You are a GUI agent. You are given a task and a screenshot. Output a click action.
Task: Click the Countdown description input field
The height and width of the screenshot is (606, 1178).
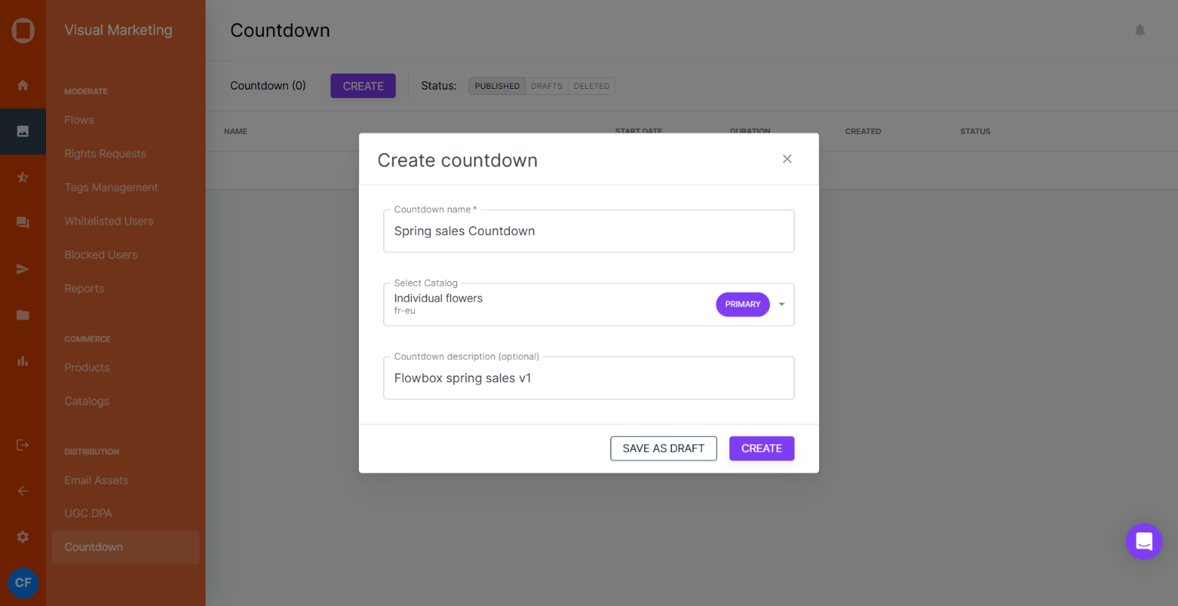[x=588, y=378]
